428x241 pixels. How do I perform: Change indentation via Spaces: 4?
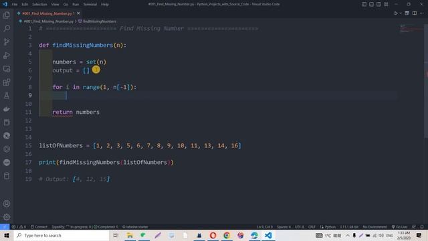click(x=284, y=227)
